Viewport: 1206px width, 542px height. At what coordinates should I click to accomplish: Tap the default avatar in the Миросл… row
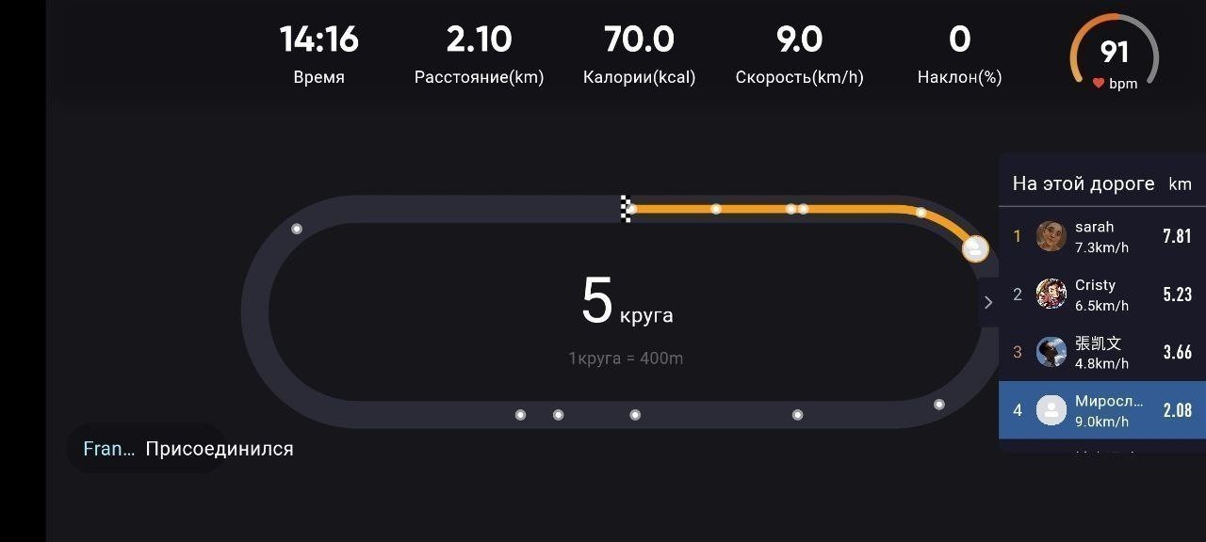click(1051, 410)
